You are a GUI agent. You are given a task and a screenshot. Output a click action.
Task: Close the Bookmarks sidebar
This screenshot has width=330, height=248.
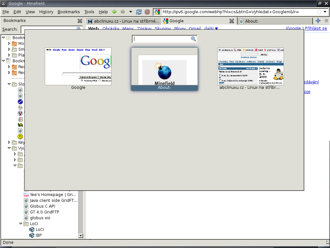[80, 21]
